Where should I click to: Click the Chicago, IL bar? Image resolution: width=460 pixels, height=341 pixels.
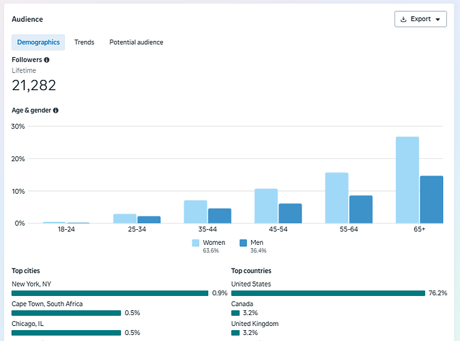(66, 333)
